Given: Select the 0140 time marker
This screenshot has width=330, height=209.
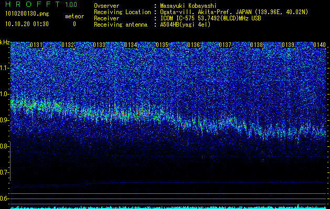Looking at the screenshot, I should [x=320, y=45].
